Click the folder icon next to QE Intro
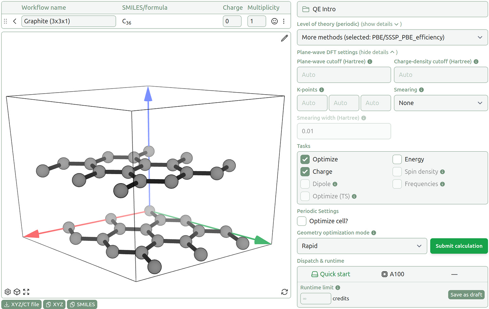The width and height of the screenshot is (489, 309). (306, 9)
